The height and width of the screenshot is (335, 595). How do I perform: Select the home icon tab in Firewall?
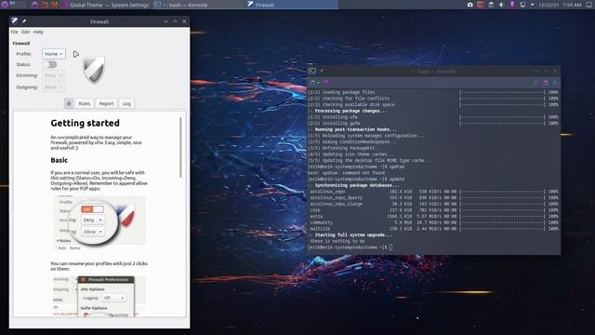pos(69,103)
